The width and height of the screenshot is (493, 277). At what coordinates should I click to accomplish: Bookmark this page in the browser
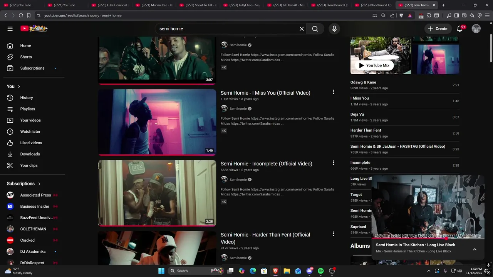click(x=29, y=15)
